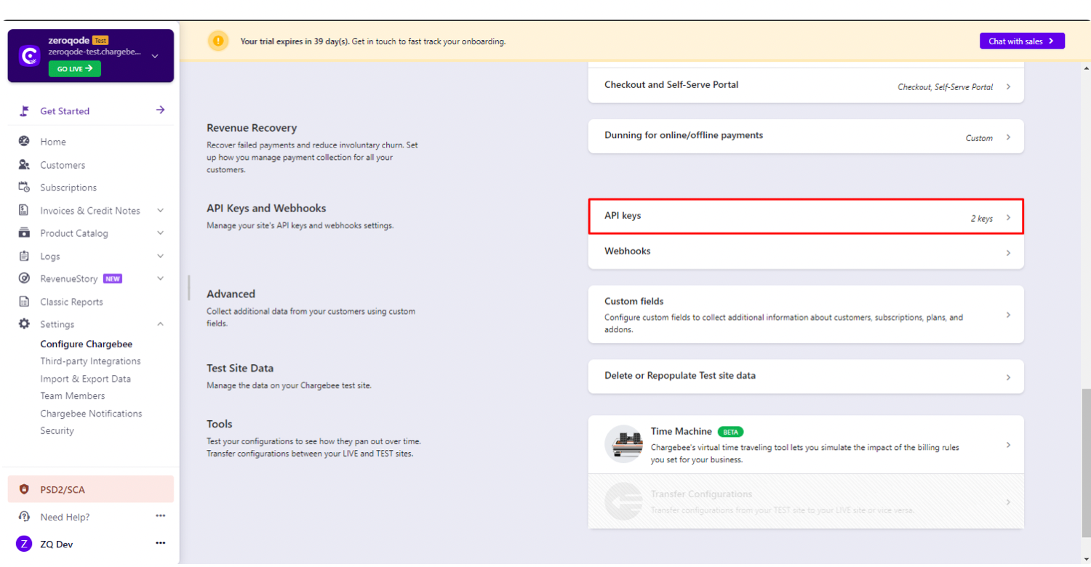Expand the RevenueStory chevron
Image resolution: width=1091 pixels, height=567 pixels.
(x=161, y=278)
